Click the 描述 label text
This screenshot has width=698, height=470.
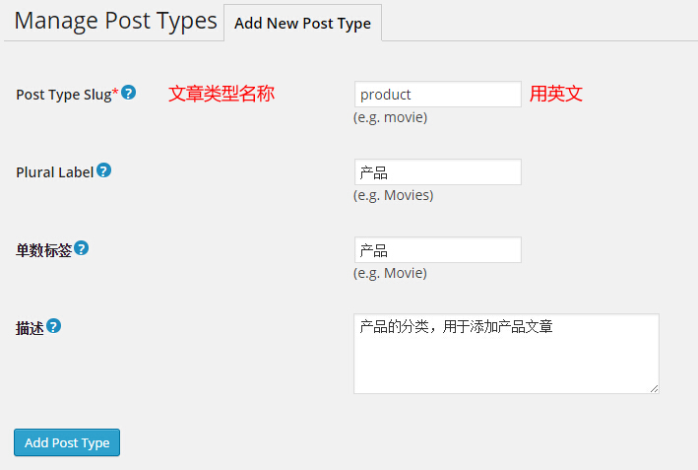(30, 328)
